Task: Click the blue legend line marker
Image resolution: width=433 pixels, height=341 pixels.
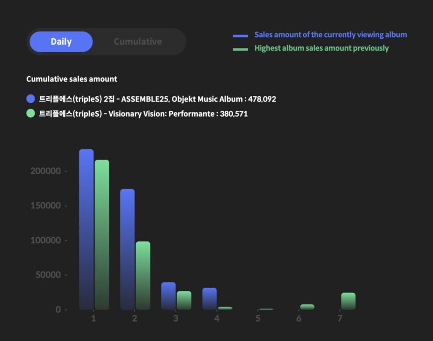Action: click(240, 36)
